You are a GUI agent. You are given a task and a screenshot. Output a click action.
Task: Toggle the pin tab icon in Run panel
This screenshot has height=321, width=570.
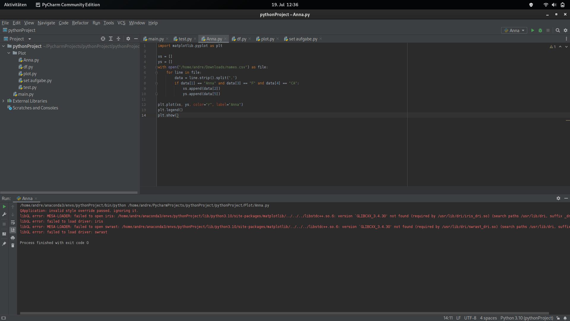pyautogui.click(x=4, y=244)
